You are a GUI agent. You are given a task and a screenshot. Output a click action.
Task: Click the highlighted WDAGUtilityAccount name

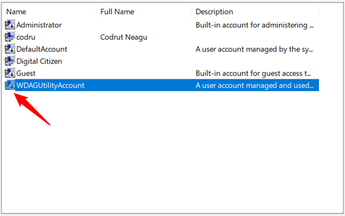tap(50, 85)
